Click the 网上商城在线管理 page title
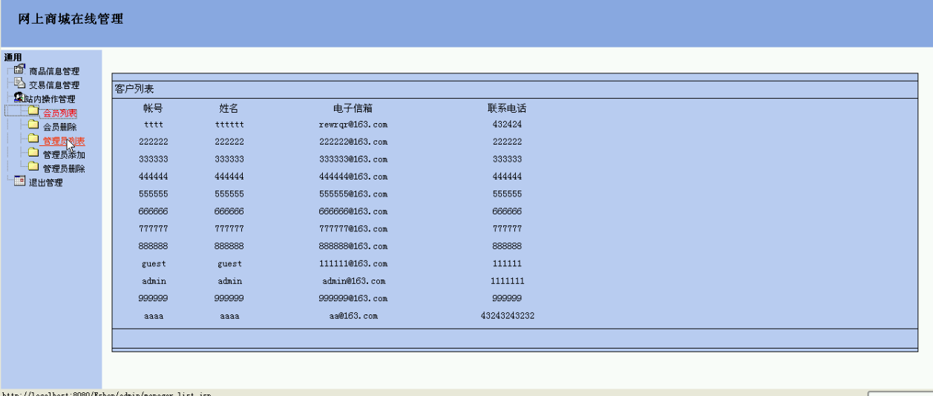The image size is (933, 396). 71,19
